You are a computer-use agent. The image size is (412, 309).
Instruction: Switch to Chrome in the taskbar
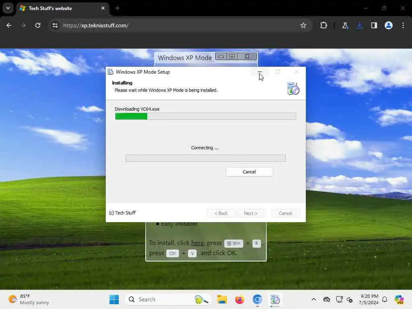(257, 299)
